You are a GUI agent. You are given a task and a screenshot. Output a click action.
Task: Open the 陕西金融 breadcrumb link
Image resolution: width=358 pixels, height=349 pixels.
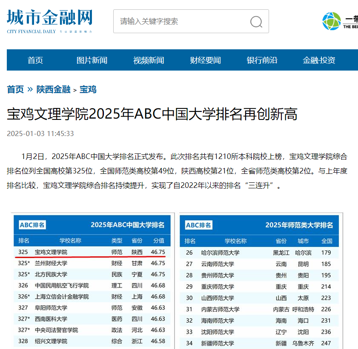pos(53,89)
